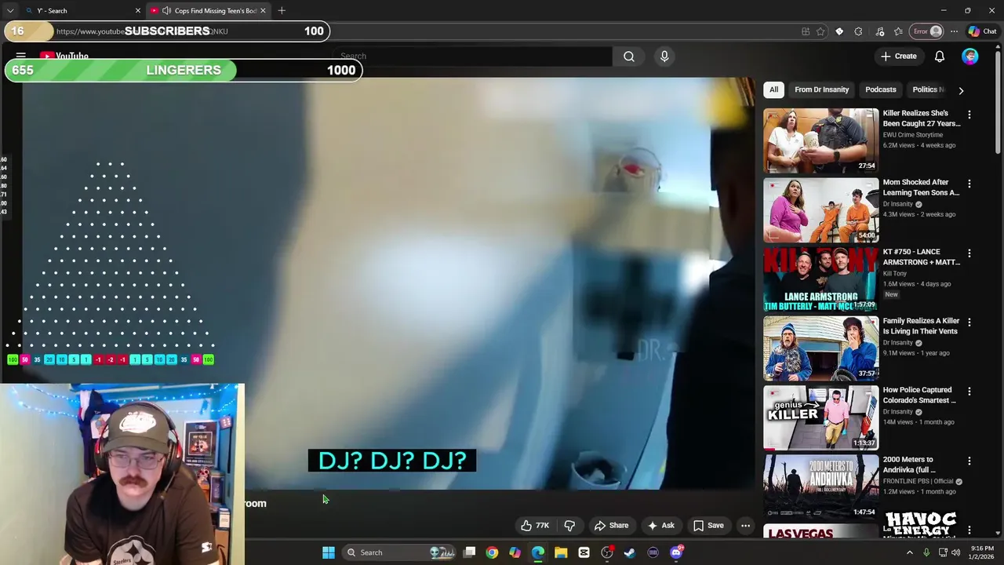This screenshot has height=565, width=1004.
Task: Open the clock showing 9:16 PM
Action: click(x=982, y=552)
